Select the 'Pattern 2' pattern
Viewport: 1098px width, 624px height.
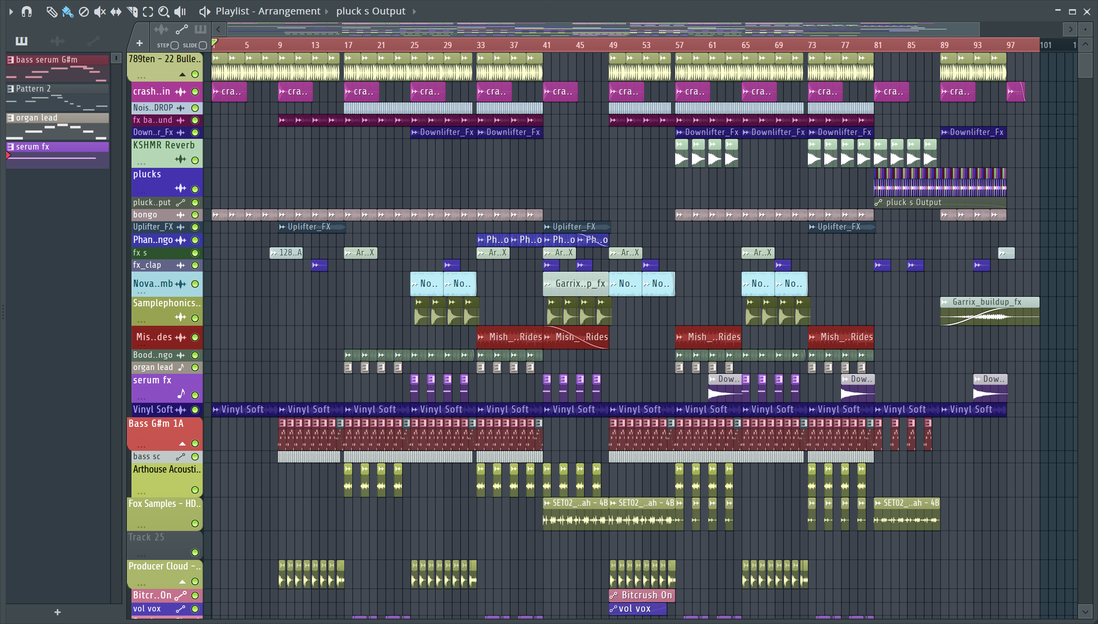58,97
